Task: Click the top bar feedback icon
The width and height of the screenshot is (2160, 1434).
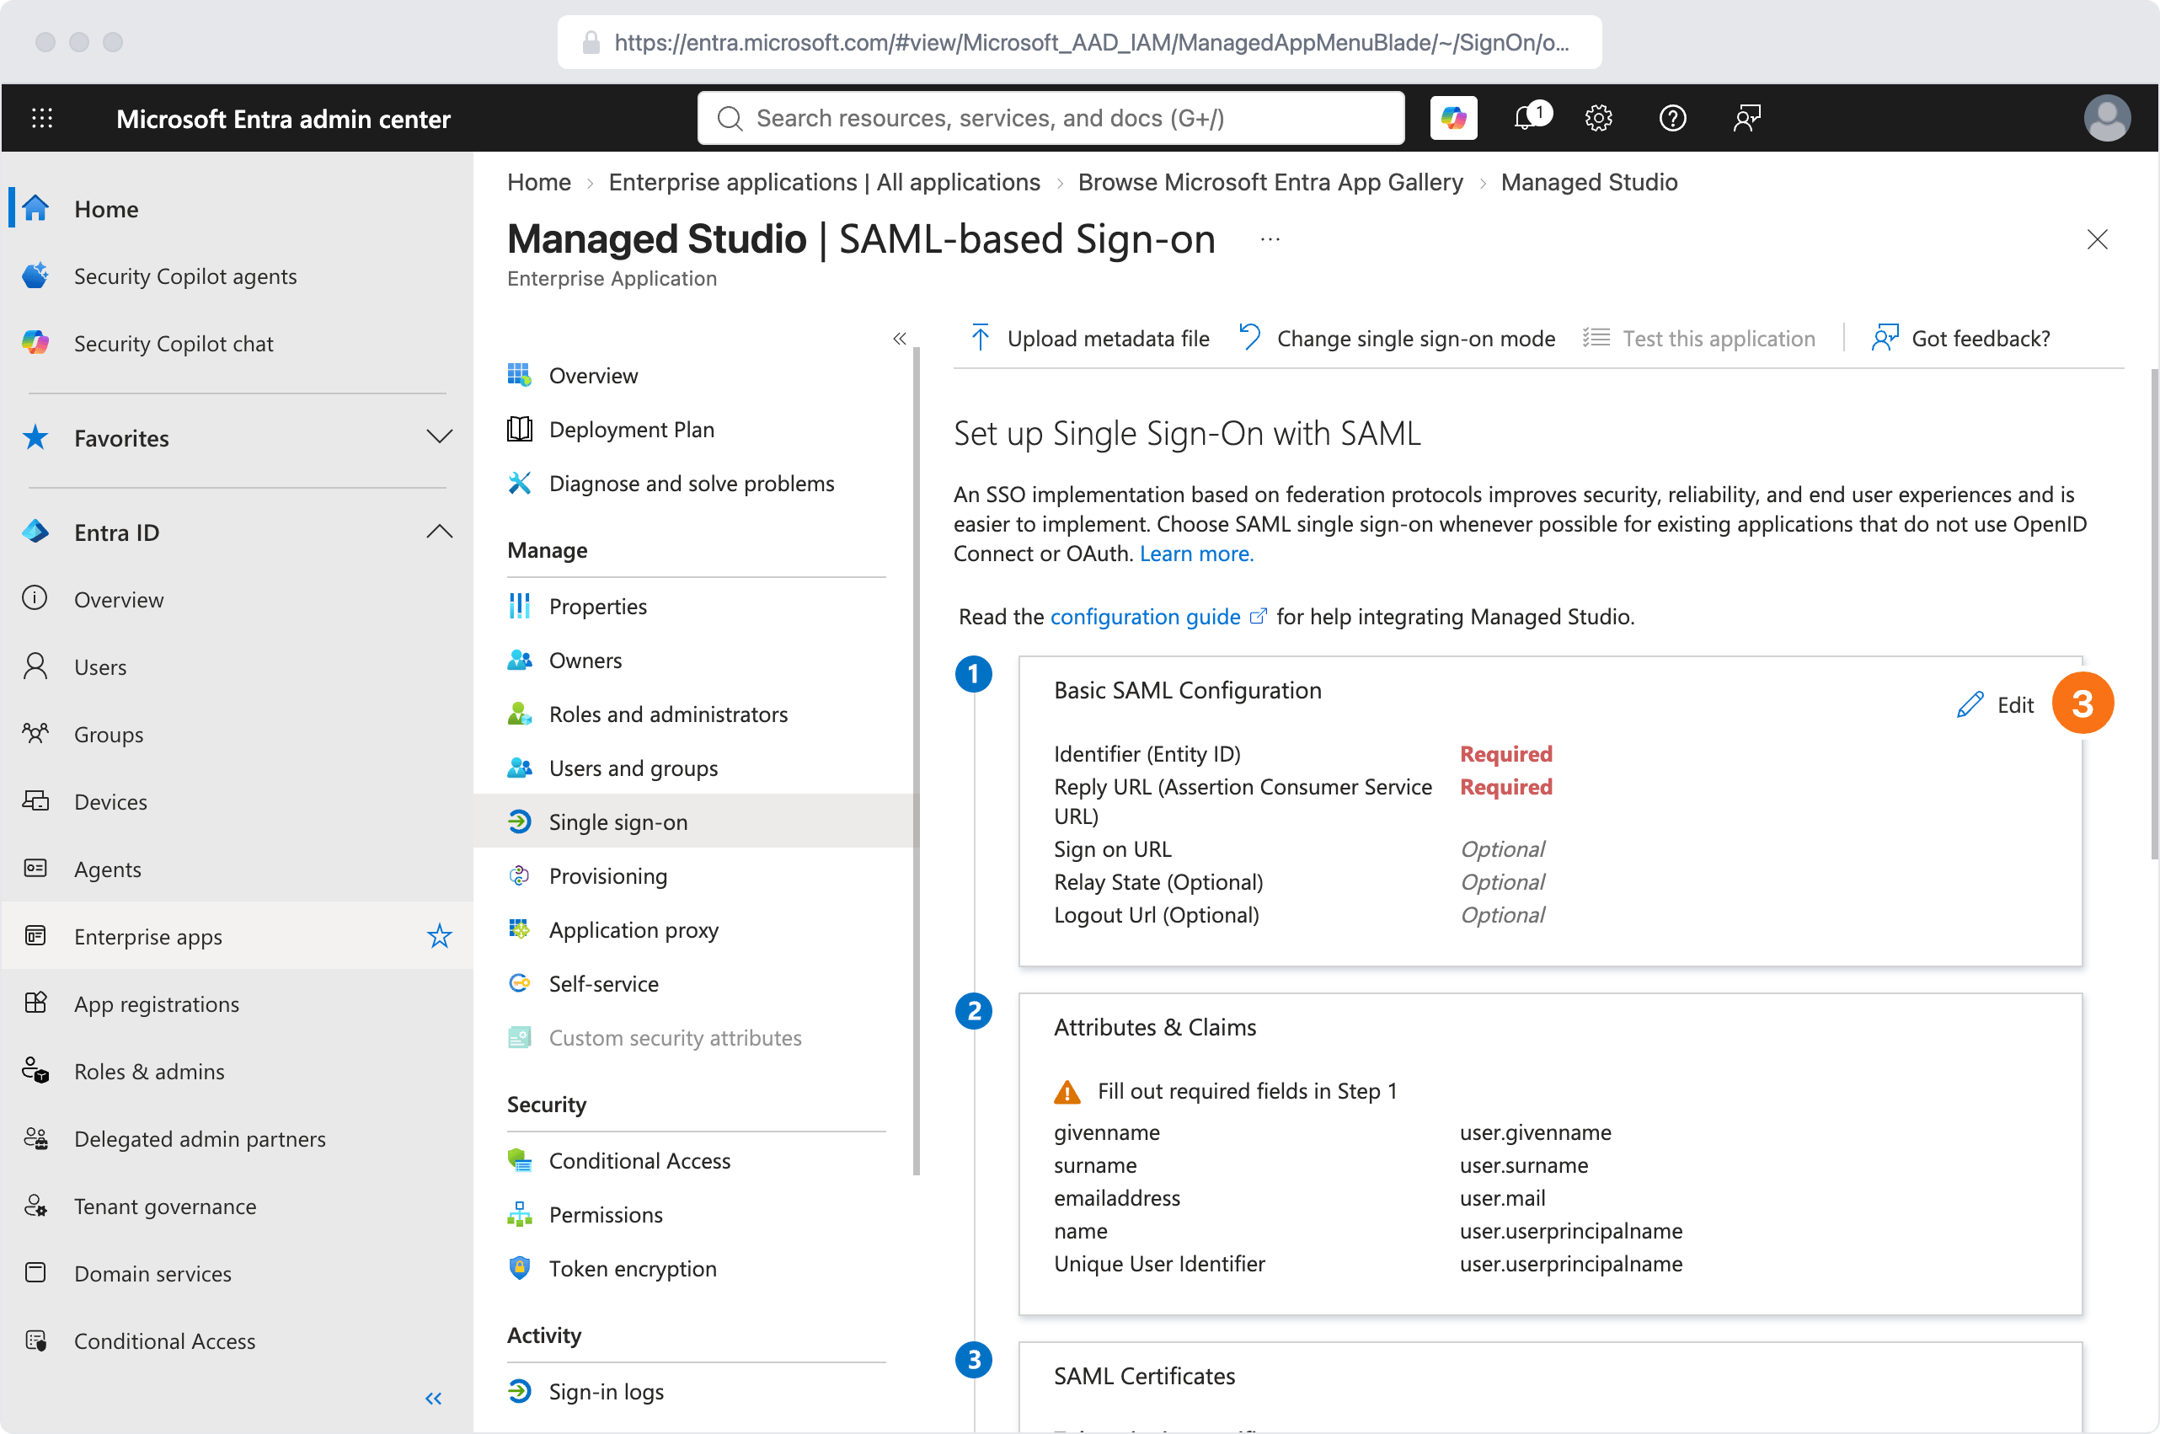Action: [1746, 118]
